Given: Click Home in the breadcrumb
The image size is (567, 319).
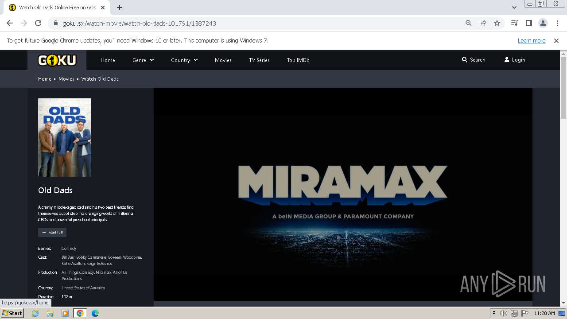Looking at the screenshot, I should coord(45,79).
